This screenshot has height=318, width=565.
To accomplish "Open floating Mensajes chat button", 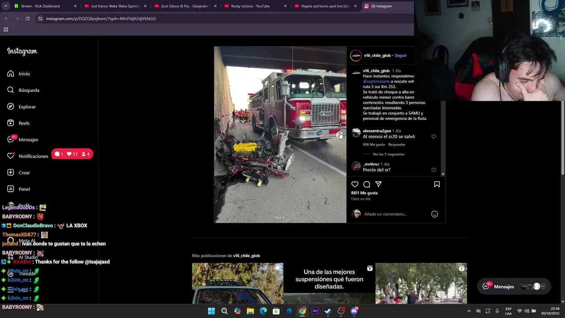I will tap(514, 286).
